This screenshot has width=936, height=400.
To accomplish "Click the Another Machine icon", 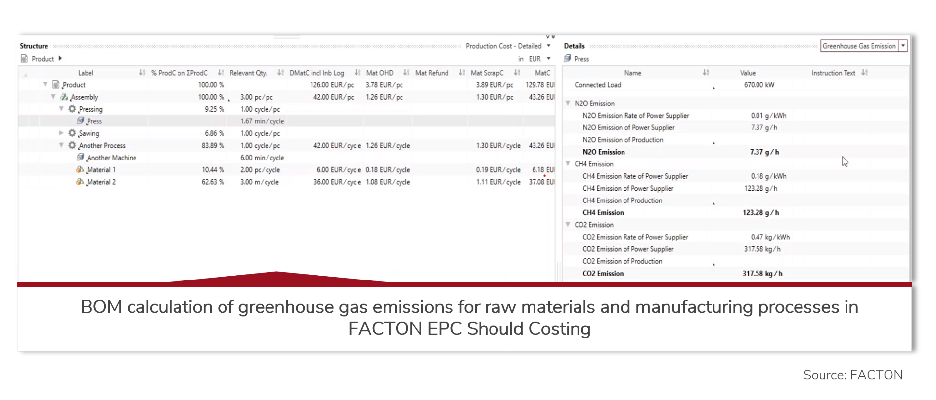I will tap(80, 158).
